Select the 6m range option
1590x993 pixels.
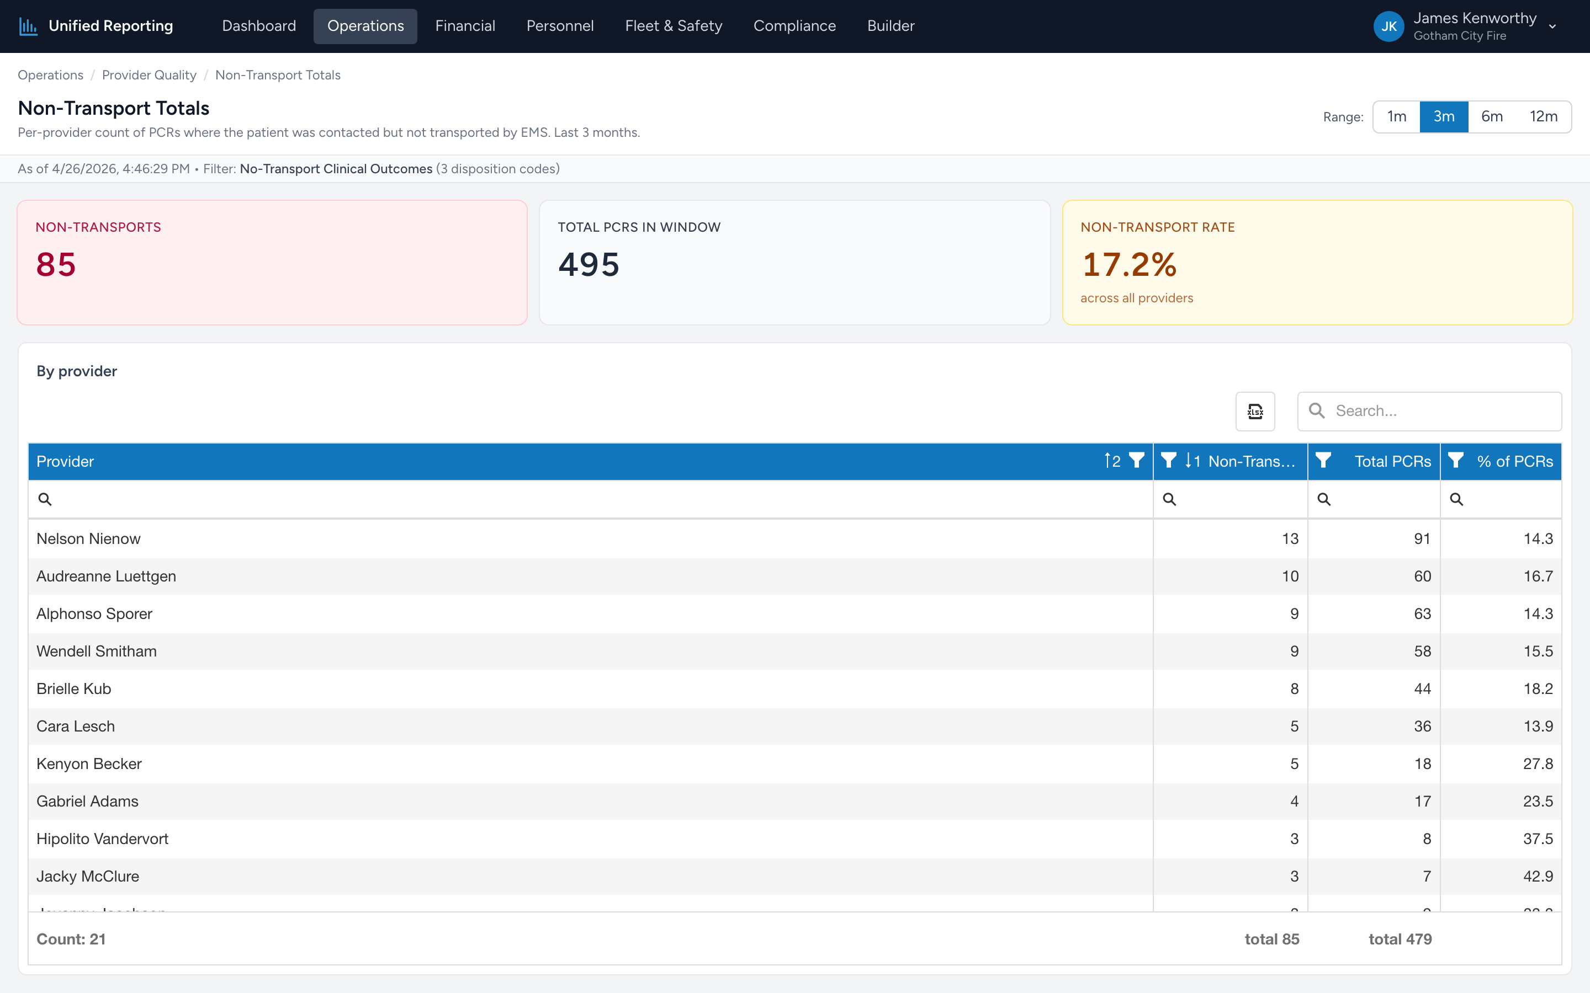pos(1492,117)
